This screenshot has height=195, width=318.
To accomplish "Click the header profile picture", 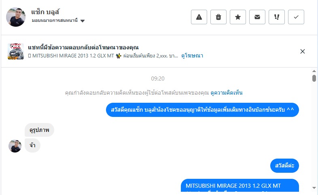I will click(16, 17).
